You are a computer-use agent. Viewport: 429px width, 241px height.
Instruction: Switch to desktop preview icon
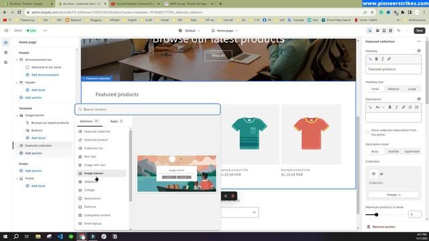point(377,31)
